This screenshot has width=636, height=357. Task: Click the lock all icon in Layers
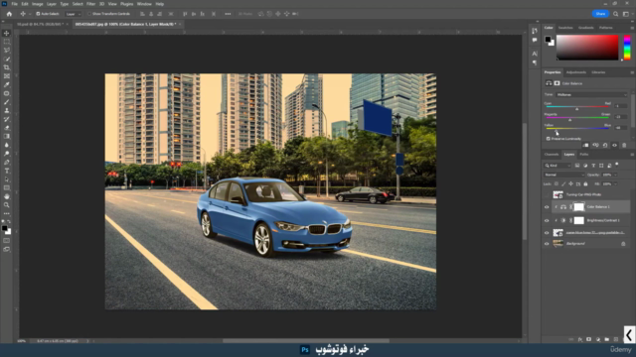[585, 184]
